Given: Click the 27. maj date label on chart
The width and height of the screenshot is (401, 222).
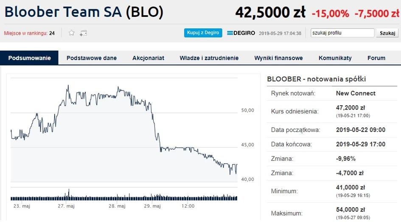Looking at the screenshot, I should [x=66, y=206].
